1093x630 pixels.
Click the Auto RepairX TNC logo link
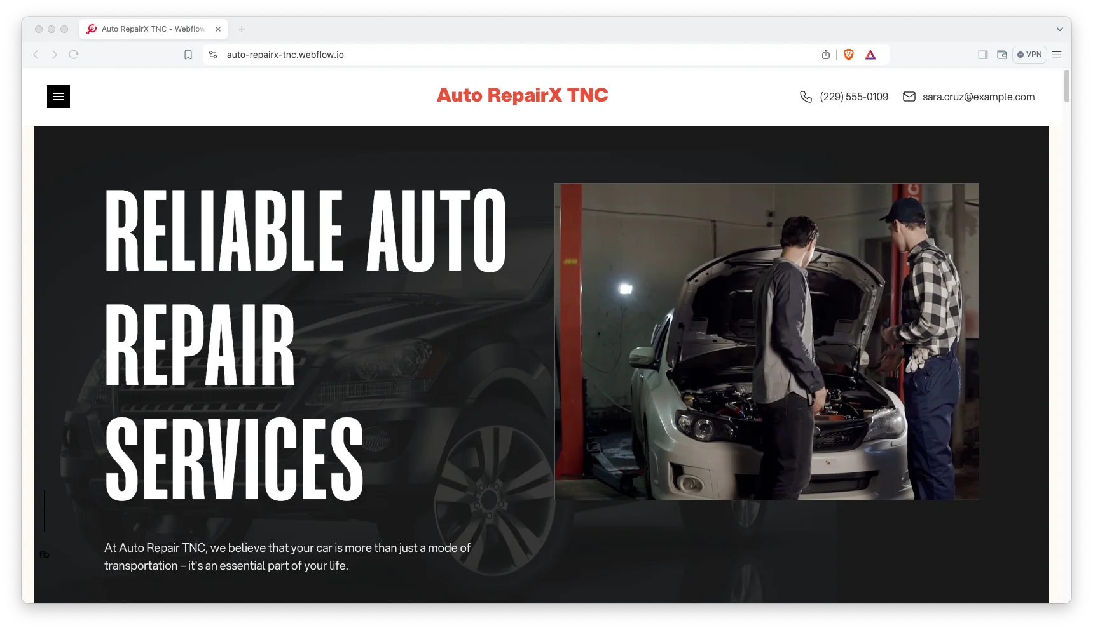522,95
